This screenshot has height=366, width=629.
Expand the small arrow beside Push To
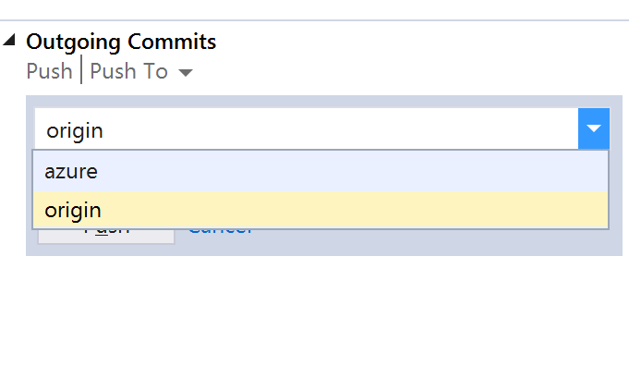pyautogui.click(x=186, y=73)
